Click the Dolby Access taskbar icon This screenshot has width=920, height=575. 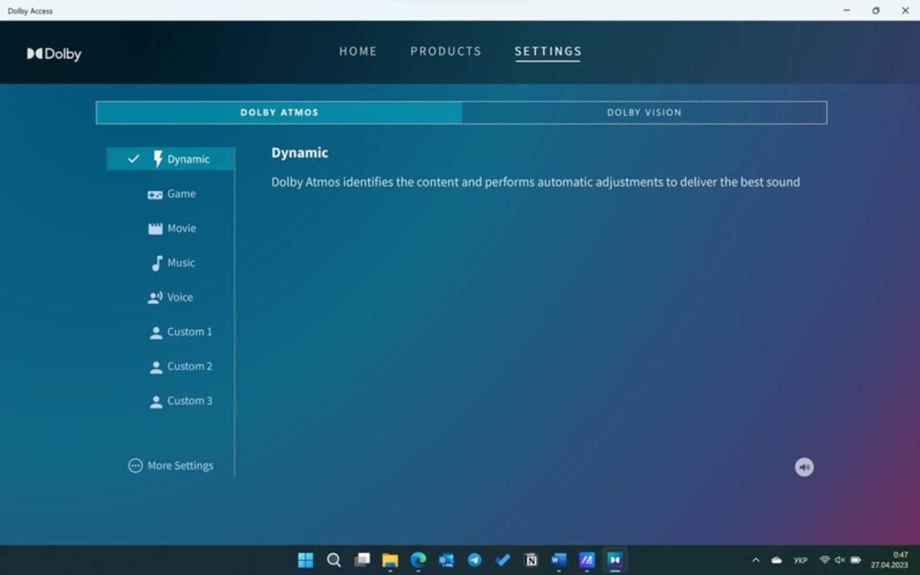tap(615, 560)
